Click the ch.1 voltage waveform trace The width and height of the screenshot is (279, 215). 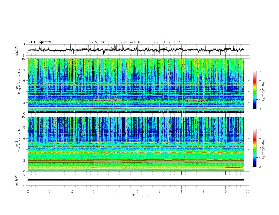tap(136, 50)
